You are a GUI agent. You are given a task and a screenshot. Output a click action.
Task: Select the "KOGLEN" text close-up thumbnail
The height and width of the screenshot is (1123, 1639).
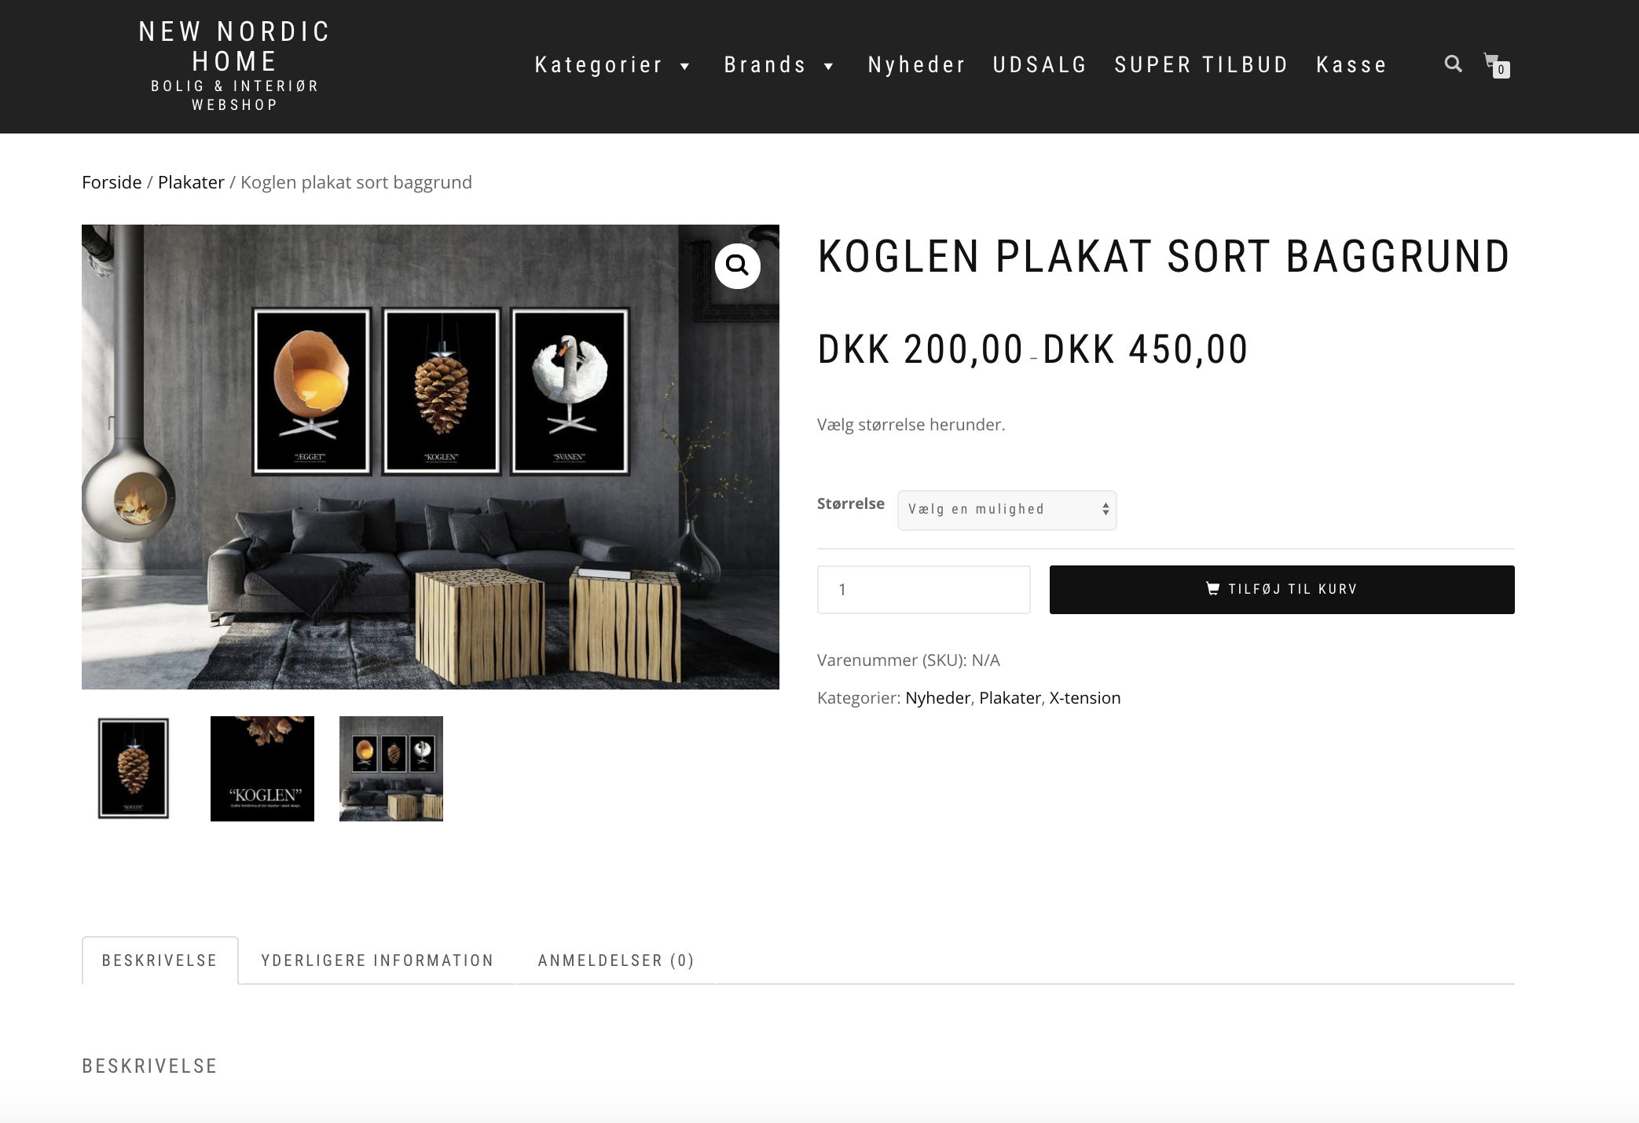pyautogui.click(x=262, y=768)
